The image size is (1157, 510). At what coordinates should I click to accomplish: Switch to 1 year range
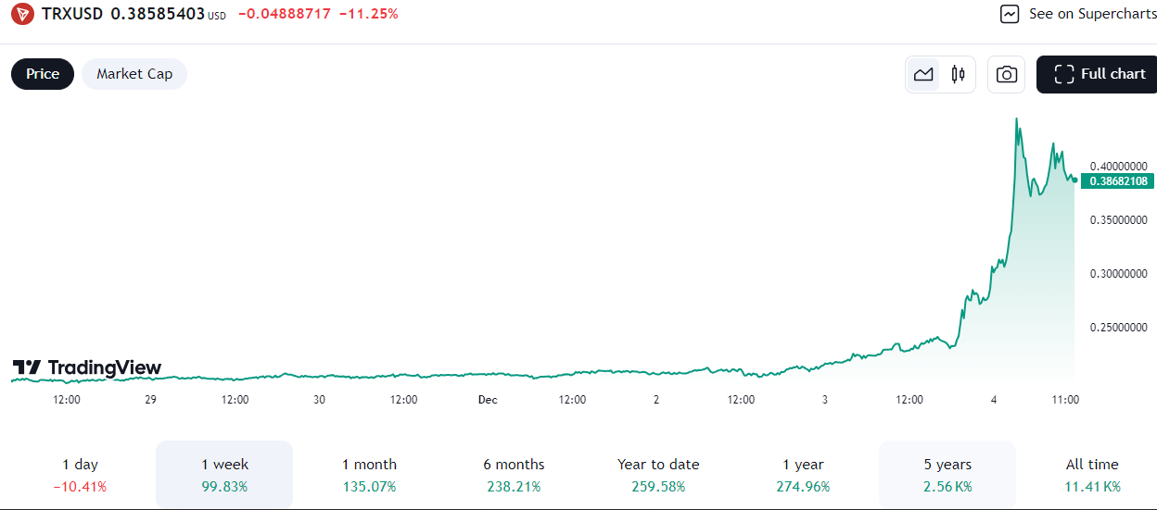803,474
